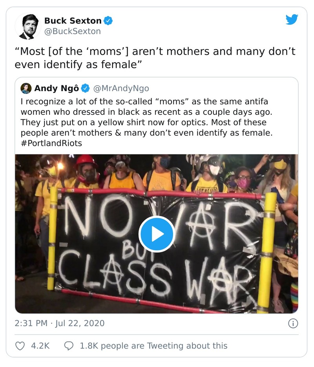
Task: Click the 4.2K likes count
Action: (x=40, y=346)
